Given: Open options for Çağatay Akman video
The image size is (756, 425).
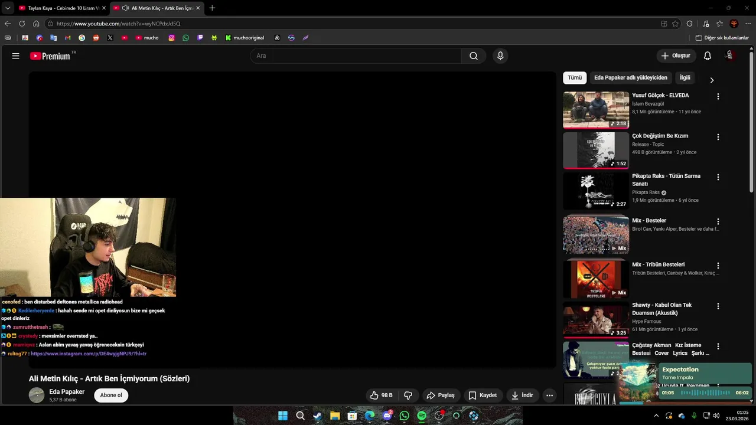Looking at the screenshot, I should point(718,346).
